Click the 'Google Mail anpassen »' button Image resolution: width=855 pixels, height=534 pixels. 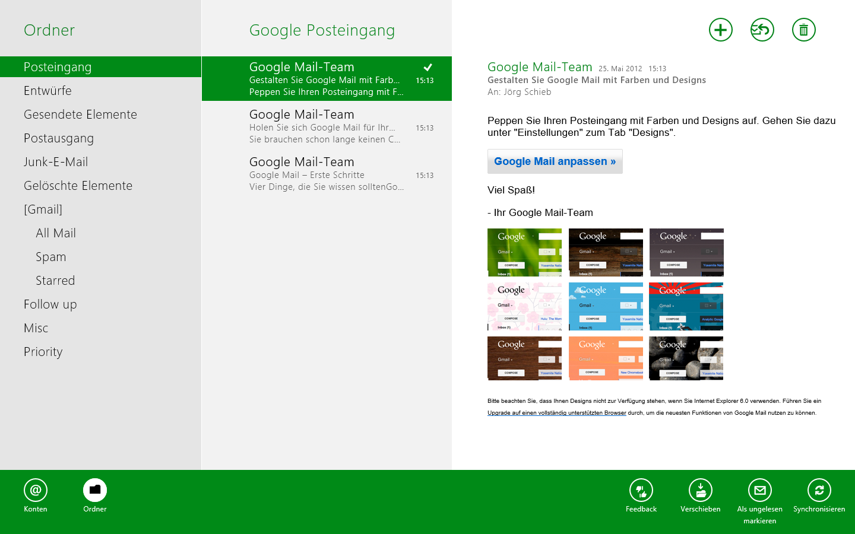click(x=555, y=161)
